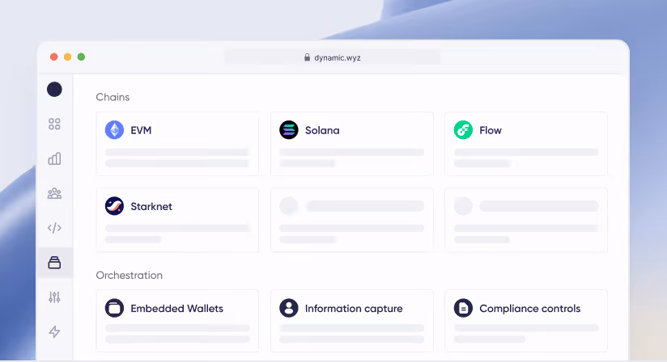The image size is (667, 362).
Task: Open the Flow chain card
Action: (x=526, y=144)
